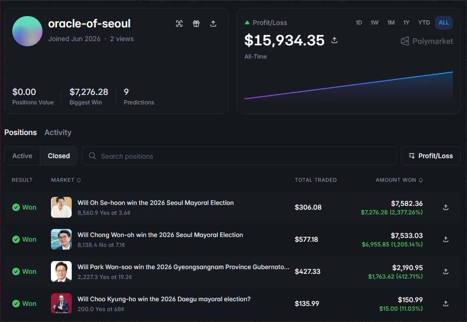Click the oracle-of-seoul gradient avatar
Image resolution: width=467 pixels, height=322 pixels.
[x=27, y=31]
